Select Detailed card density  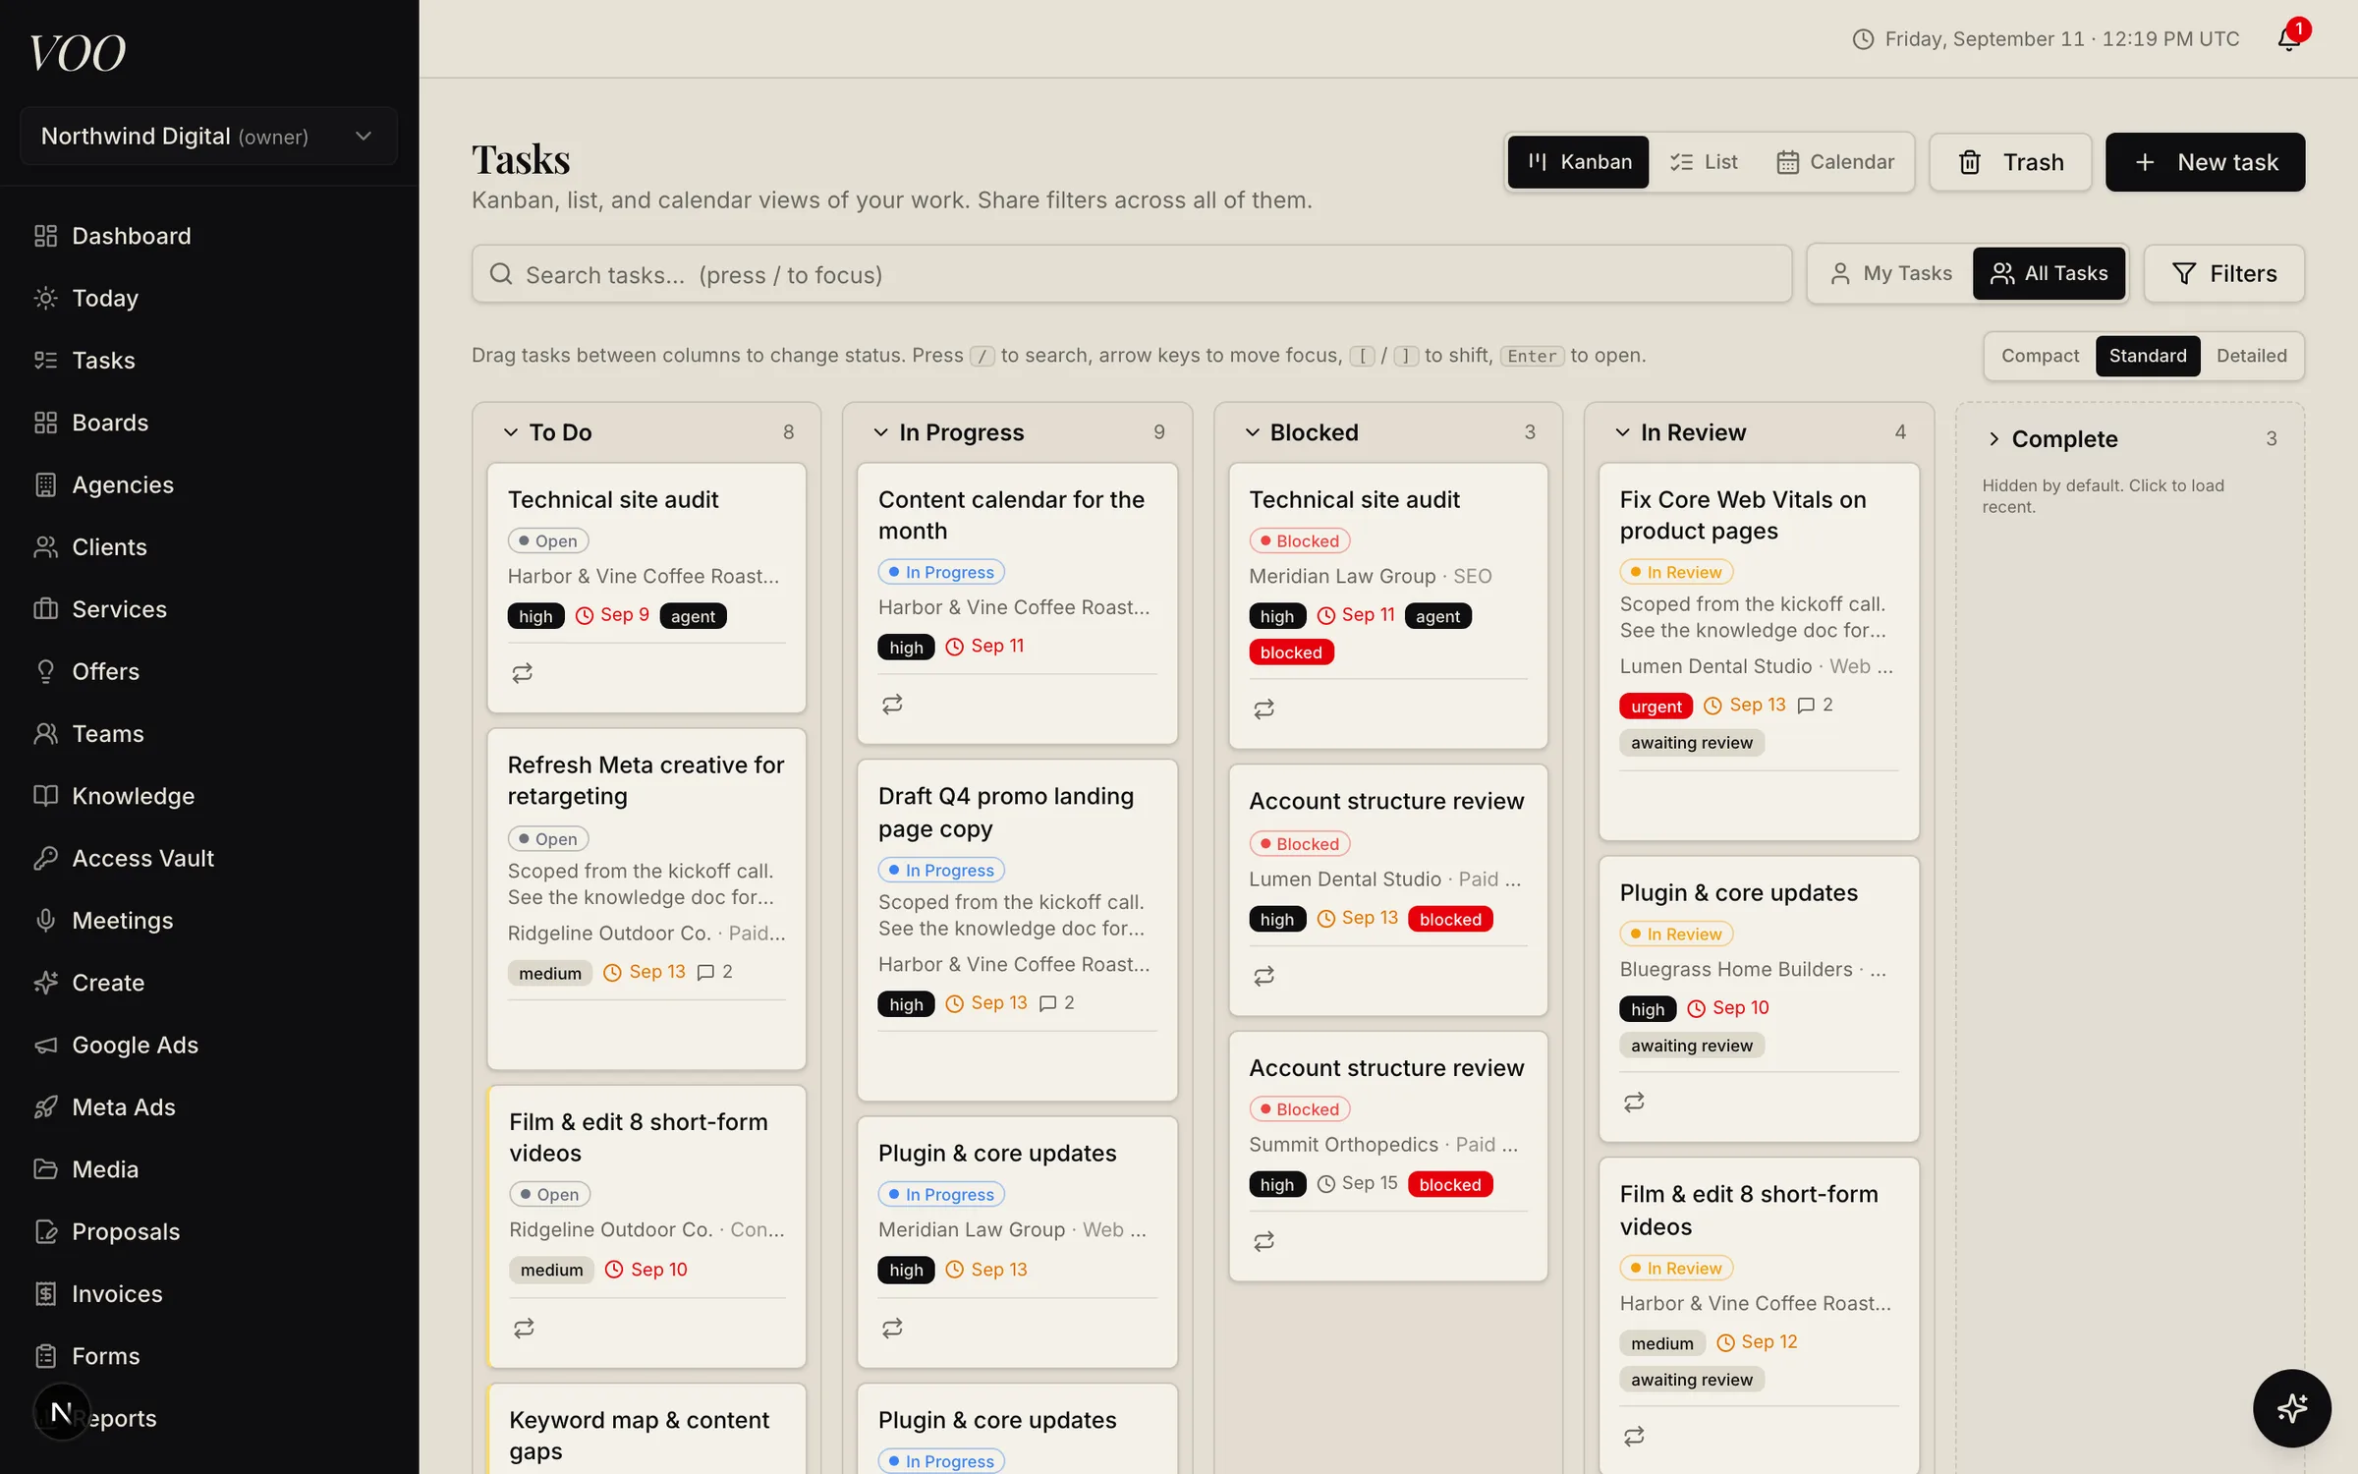[x=2251, y=356]
